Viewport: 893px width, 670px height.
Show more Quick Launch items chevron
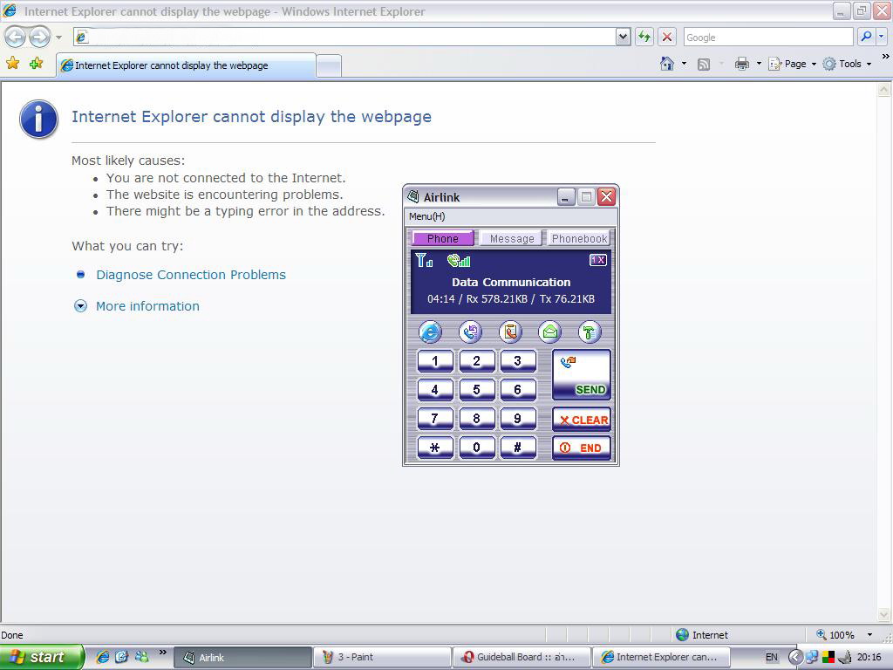162,652
